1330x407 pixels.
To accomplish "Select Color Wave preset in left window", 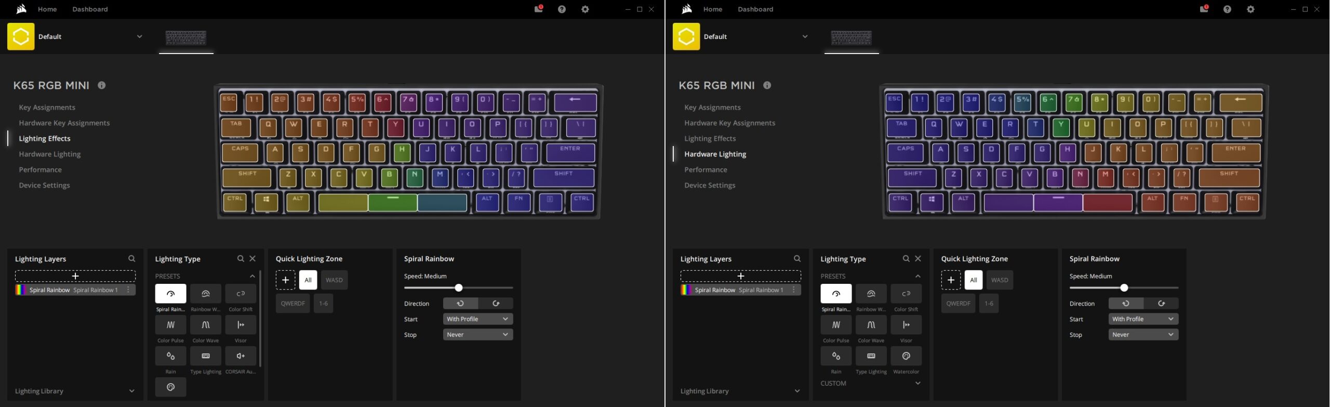I will pyautogui.click(x=206, y=325).
